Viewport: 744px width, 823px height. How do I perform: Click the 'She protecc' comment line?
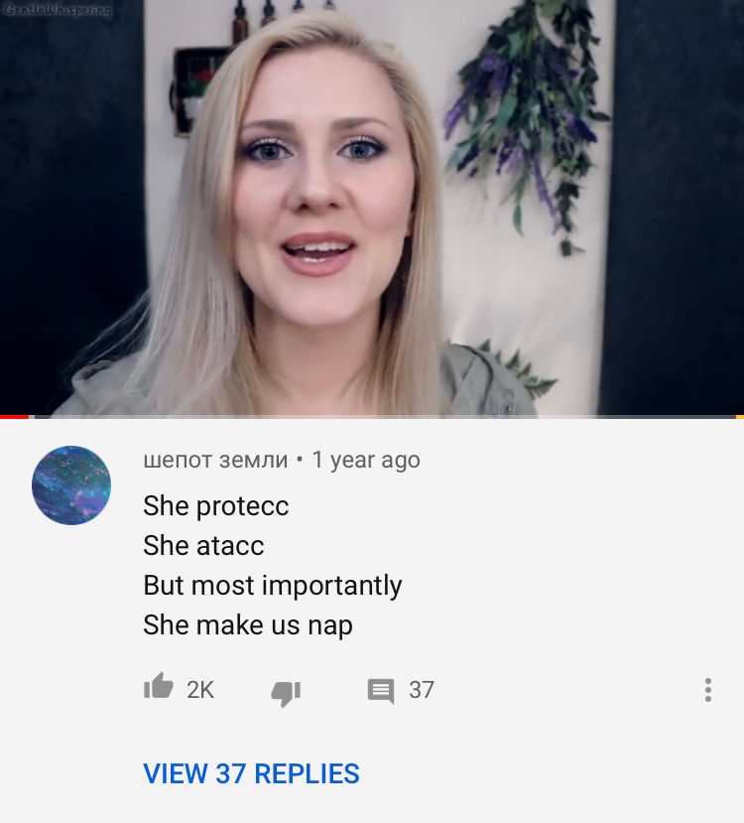pos(216,506)
